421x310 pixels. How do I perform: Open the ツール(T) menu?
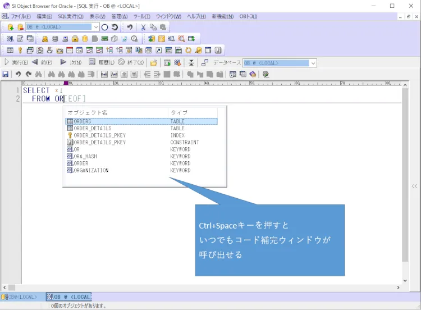point(142,16)
